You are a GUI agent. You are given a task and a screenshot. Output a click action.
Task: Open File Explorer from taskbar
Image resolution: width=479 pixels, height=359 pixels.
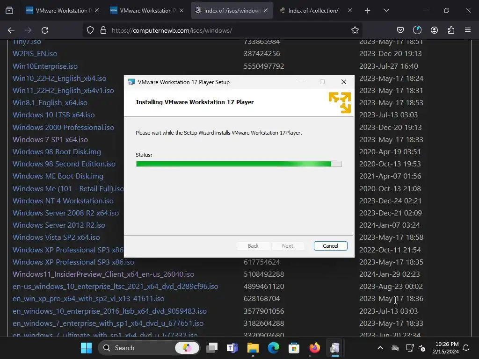pos(253,348)
